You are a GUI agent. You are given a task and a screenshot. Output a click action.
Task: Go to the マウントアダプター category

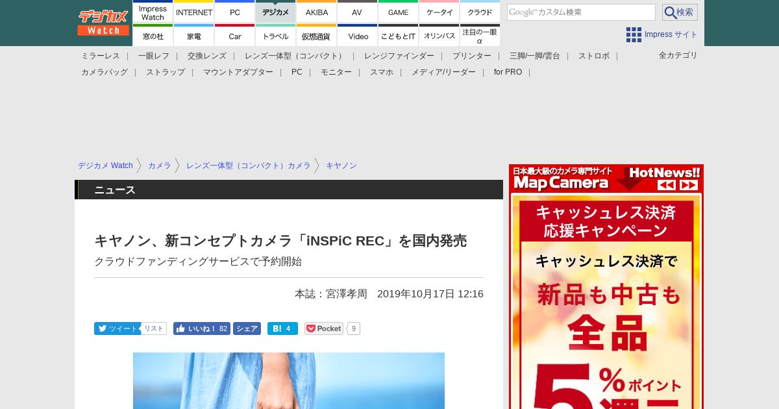pyautogui.click(x=238, y=72)
